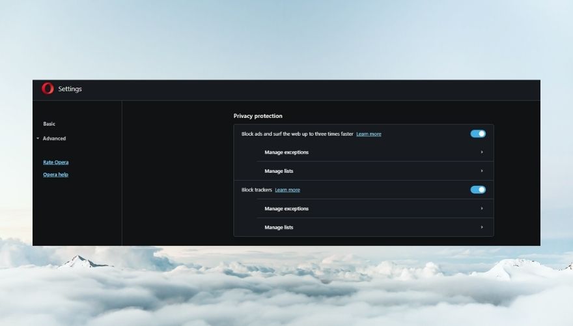
Task: Open Manage lists under Block ads
Action: point(375,171)
